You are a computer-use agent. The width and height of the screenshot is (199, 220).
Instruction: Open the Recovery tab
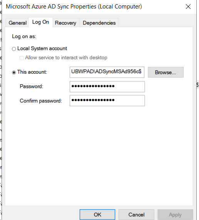coord(65,23)
